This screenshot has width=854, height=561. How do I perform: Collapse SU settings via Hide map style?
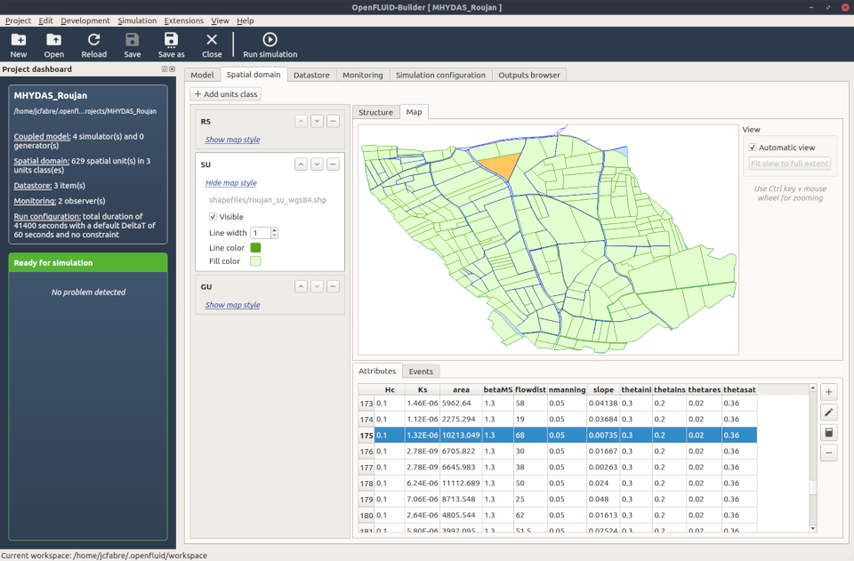point(230,183)
